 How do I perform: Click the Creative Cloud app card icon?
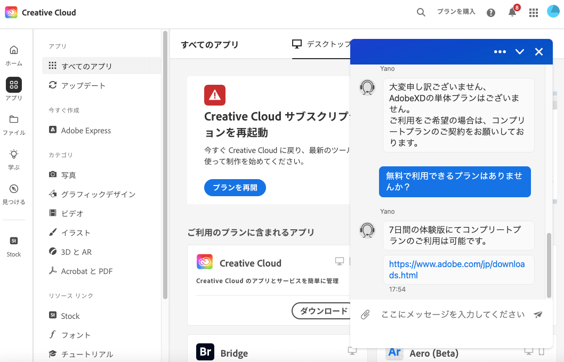[x=205, y=262]
